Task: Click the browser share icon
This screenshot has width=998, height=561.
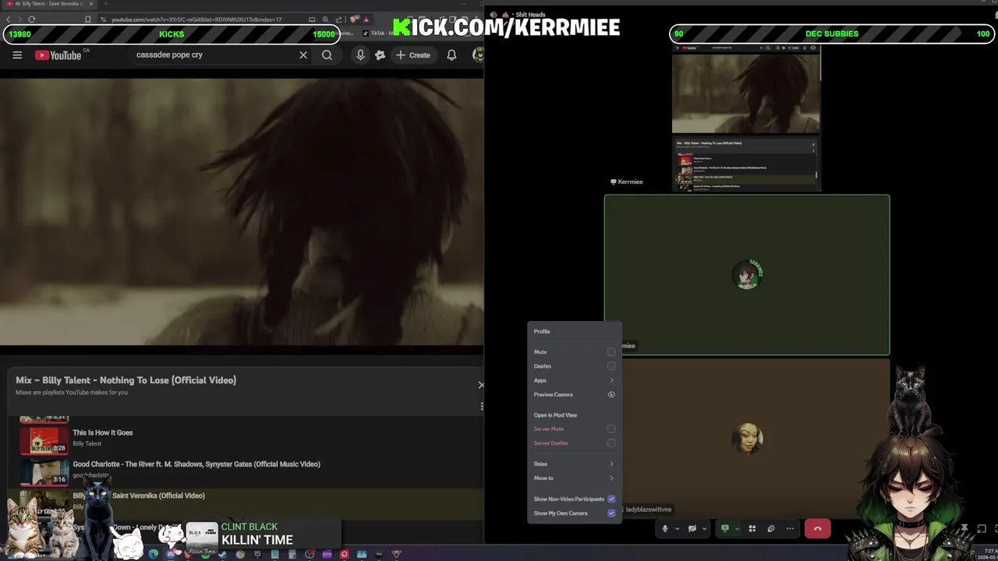Action: click(x=338, y=19)
